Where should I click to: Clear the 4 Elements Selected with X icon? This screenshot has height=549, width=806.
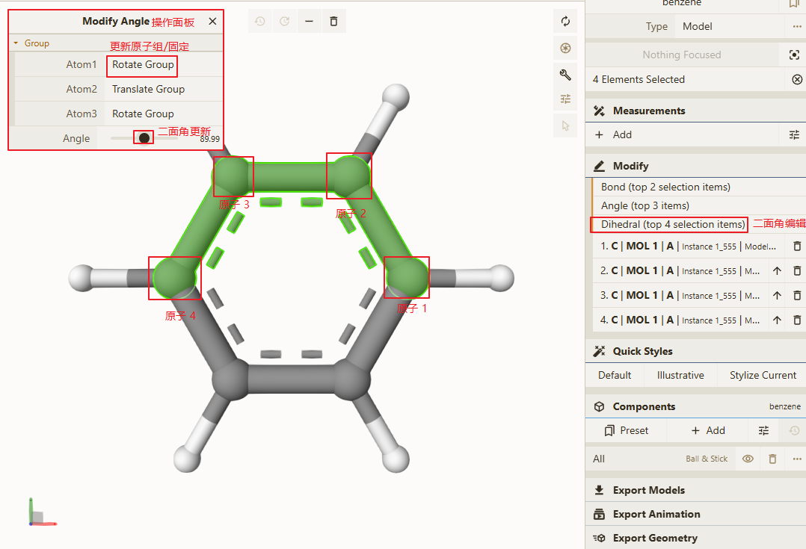797,79
